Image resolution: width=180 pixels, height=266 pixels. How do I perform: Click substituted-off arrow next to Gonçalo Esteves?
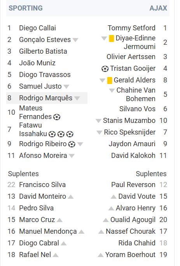(75, 40)
